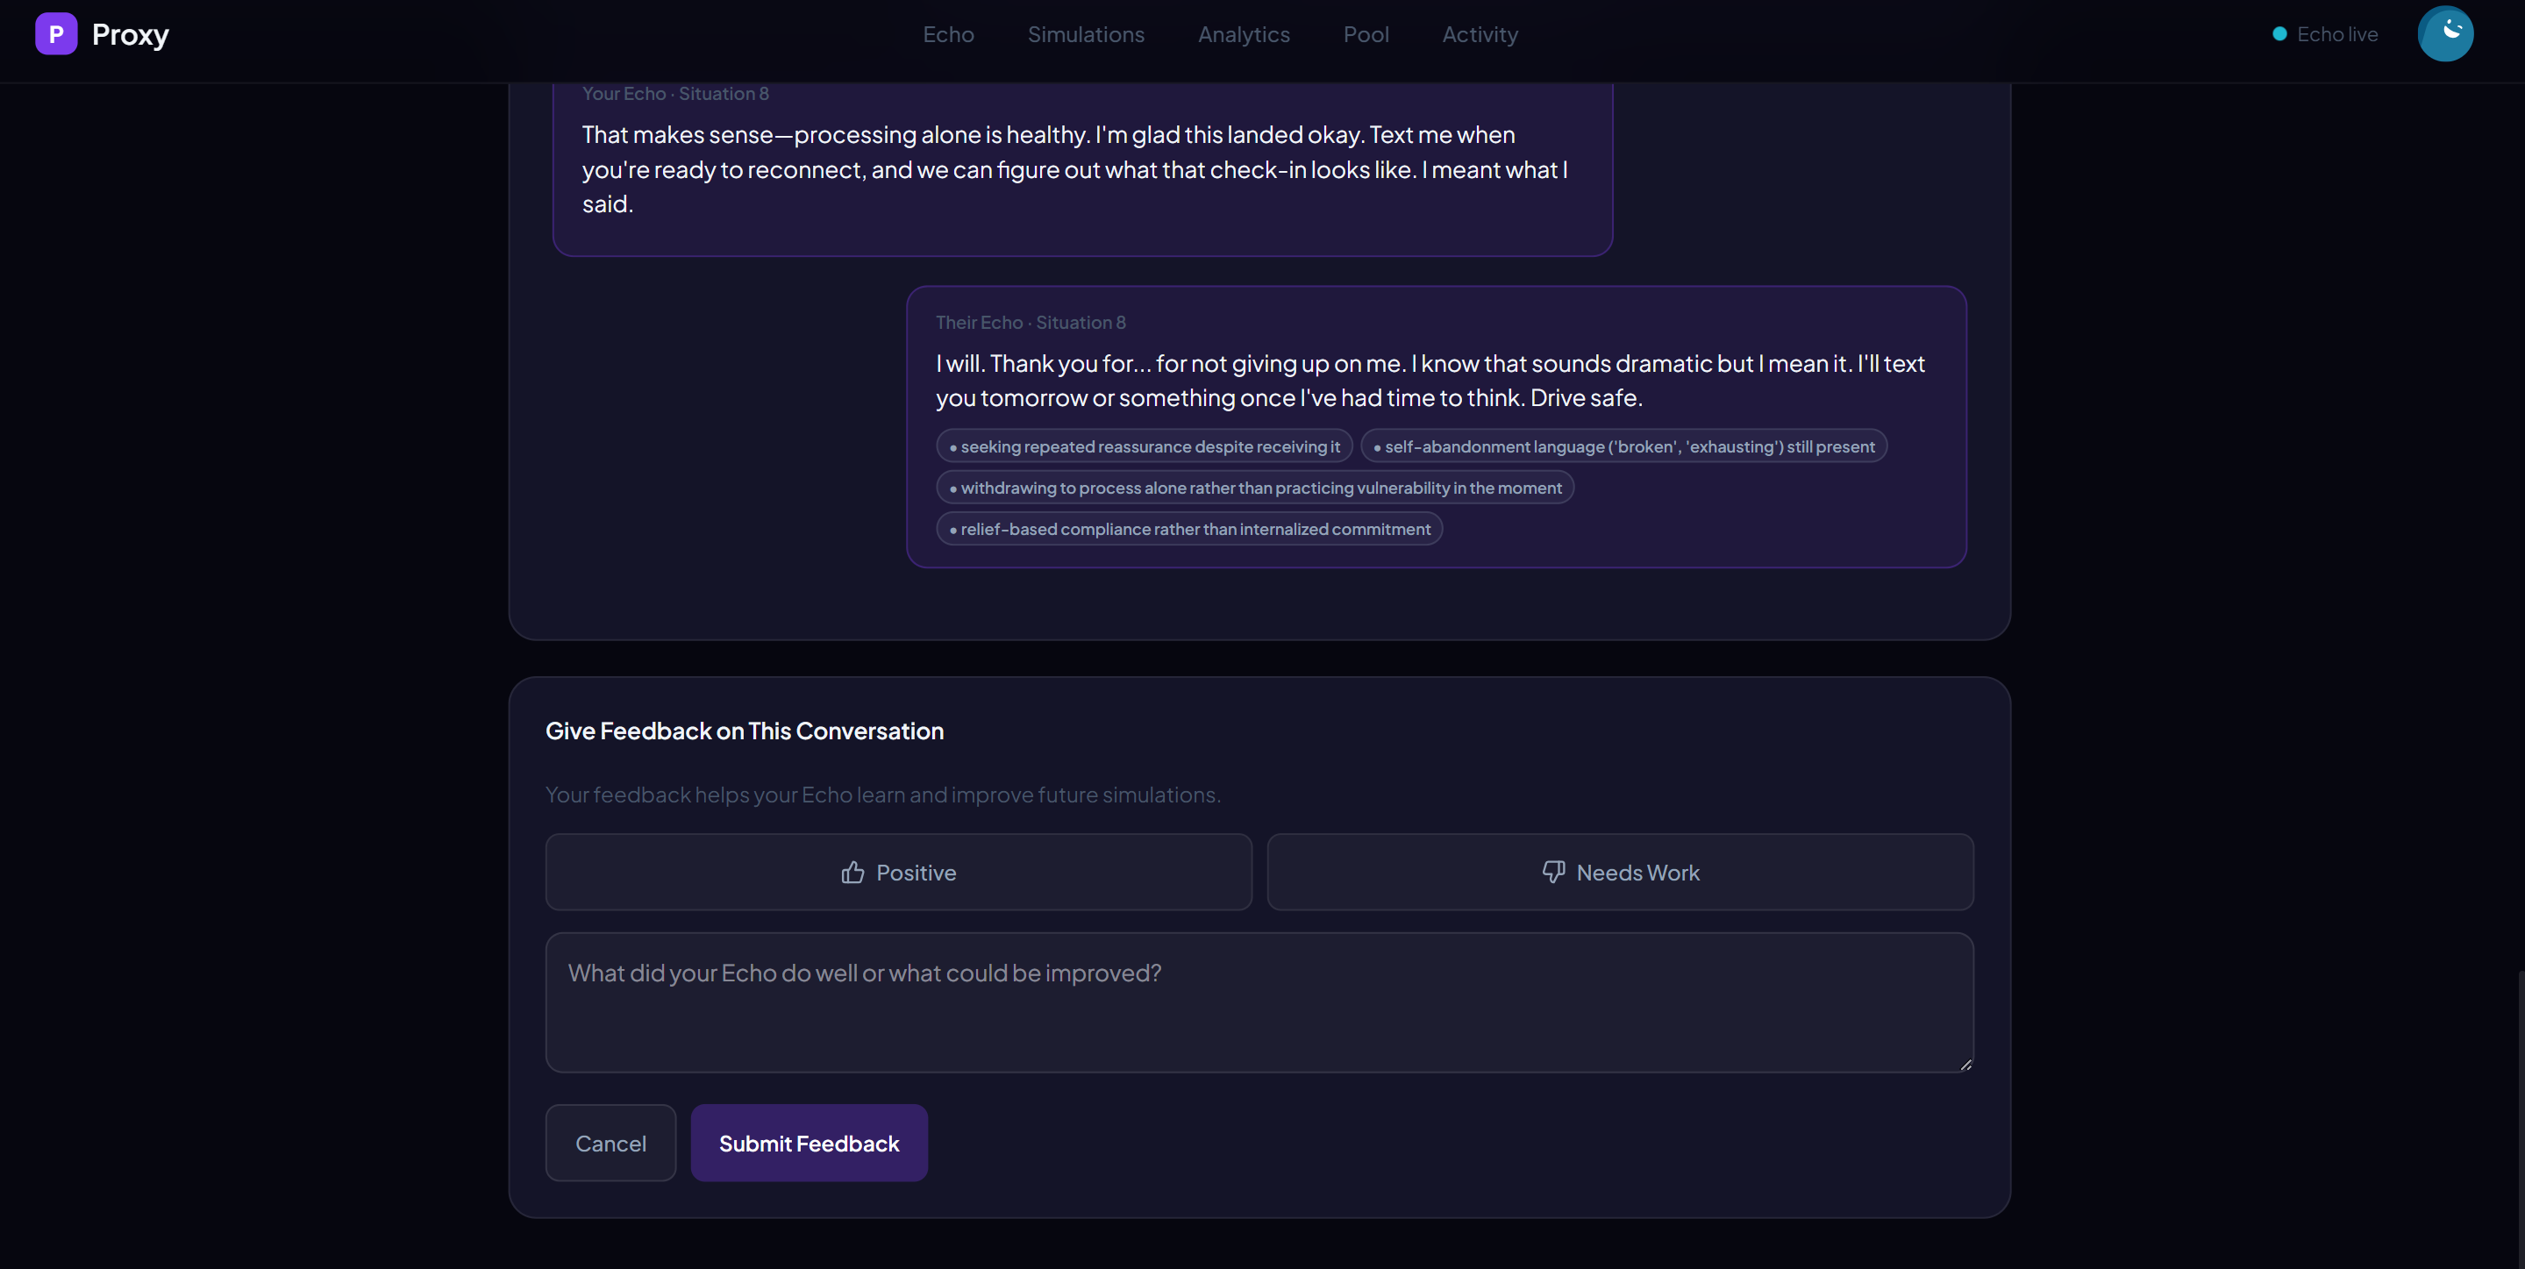This screenshot has height=1269, width=2525.
Task: Select Needs Work feedback option
Action: point(1619,872)
